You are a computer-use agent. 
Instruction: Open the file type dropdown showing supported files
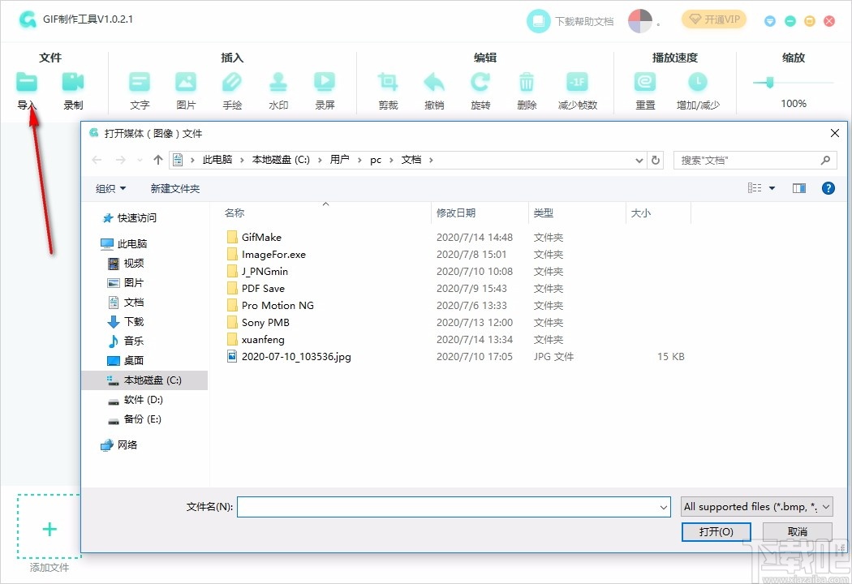pyautogui.click(x=755, y=506)
